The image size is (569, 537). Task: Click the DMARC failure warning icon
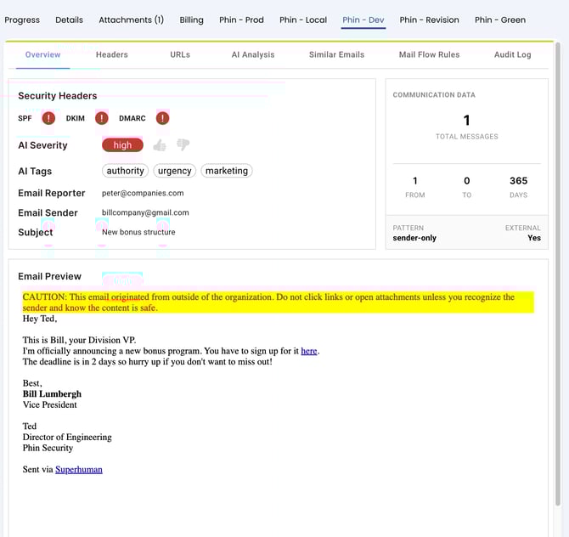[162, 118]
